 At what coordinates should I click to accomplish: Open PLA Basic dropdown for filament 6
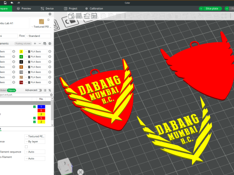pyautogui.click(x=36, y=62)
